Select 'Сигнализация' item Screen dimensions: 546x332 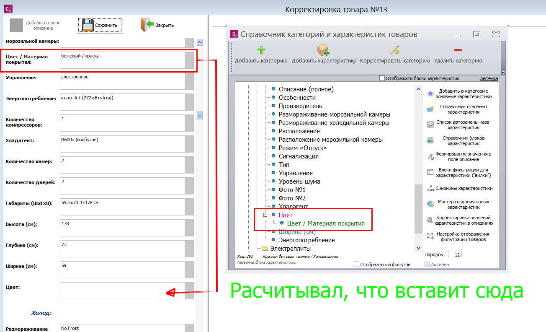click(299, 156)
